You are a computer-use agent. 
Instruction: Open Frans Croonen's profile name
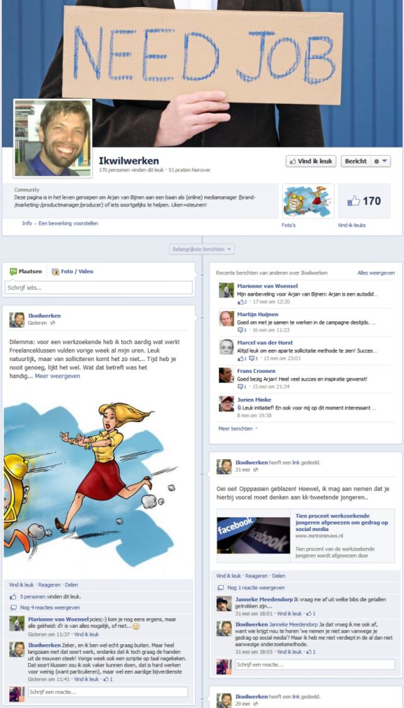point(256,371)
